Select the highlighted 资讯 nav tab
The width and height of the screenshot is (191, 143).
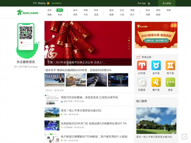pyautogui.click(x=60, y=10)
